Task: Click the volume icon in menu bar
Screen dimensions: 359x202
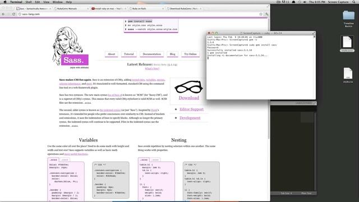Action: click(305, 2)
